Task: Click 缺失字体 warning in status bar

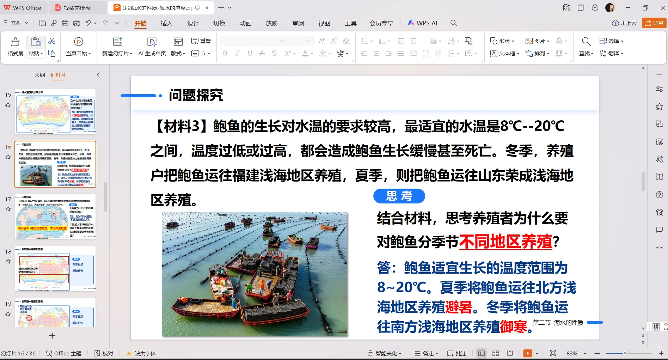Action: pos(141,353)
